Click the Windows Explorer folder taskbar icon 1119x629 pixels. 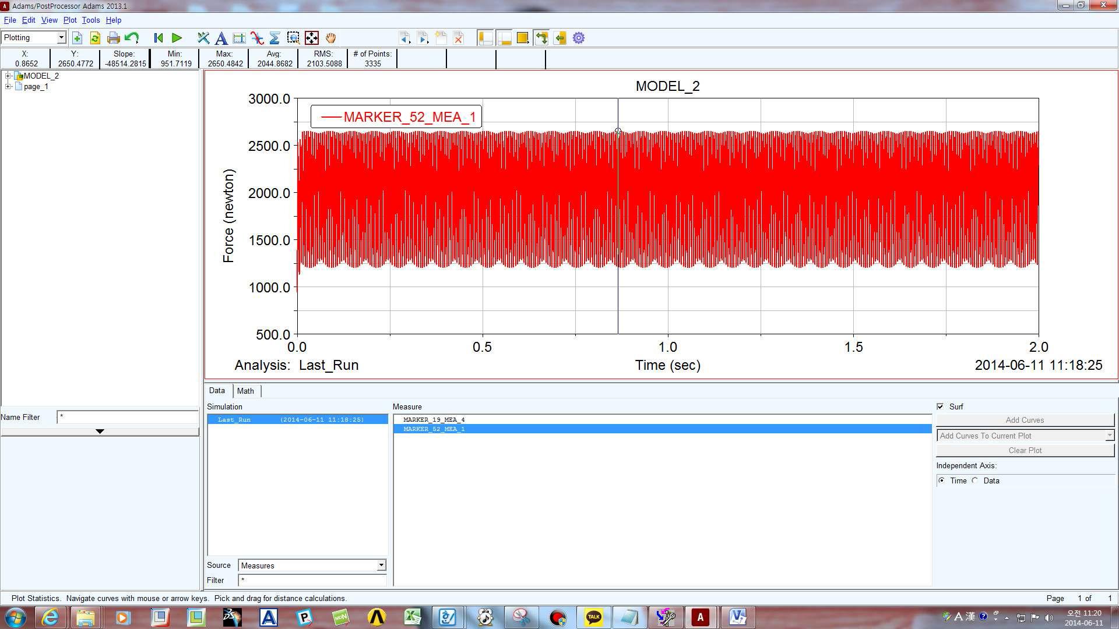coord(86,617)
